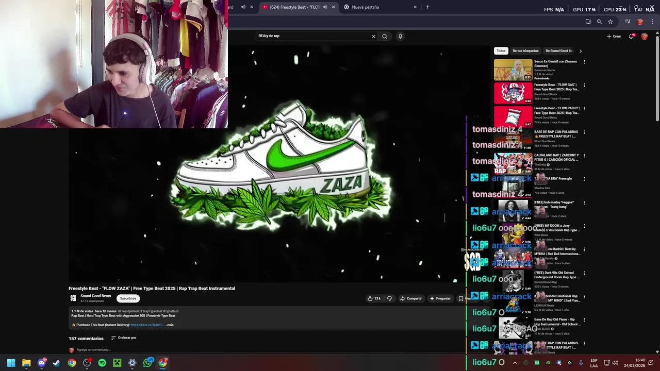
Task: Expand description with ...más
Action: pyautogui.click(x=169, y=325)
